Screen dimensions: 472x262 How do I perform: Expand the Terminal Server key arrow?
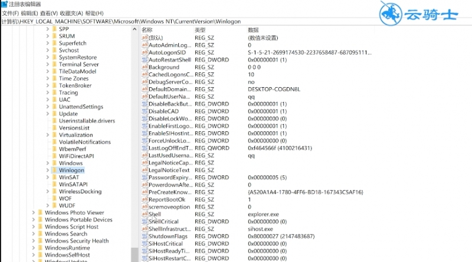point(48,64)
